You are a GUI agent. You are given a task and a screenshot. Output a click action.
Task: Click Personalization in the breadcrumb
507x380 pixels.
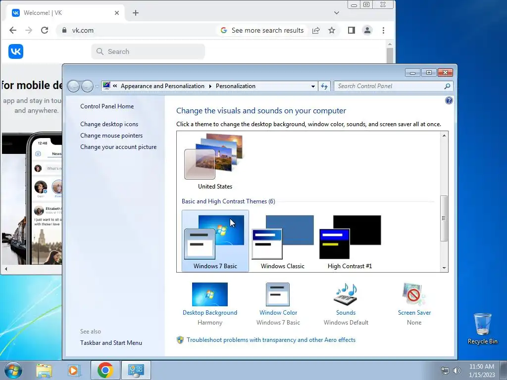(236, 86)
